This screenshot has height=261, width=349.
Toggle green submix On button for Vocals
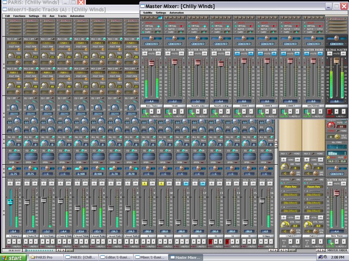(x=168, y=112)
